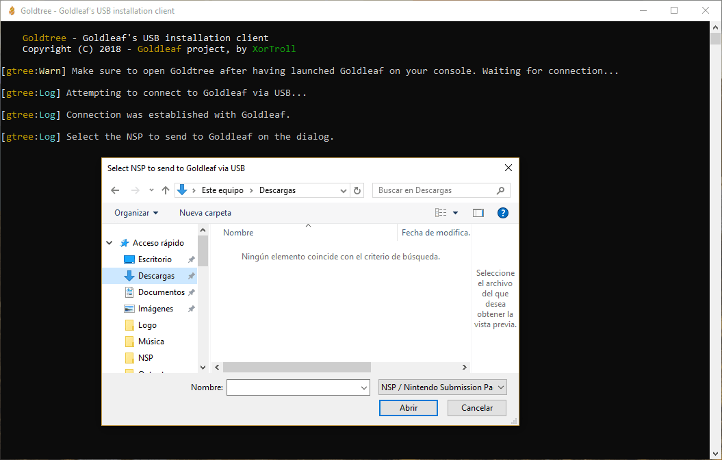Click the Goldtree flame title icon
The image size is (722, 460).
(x=12, y=10)
